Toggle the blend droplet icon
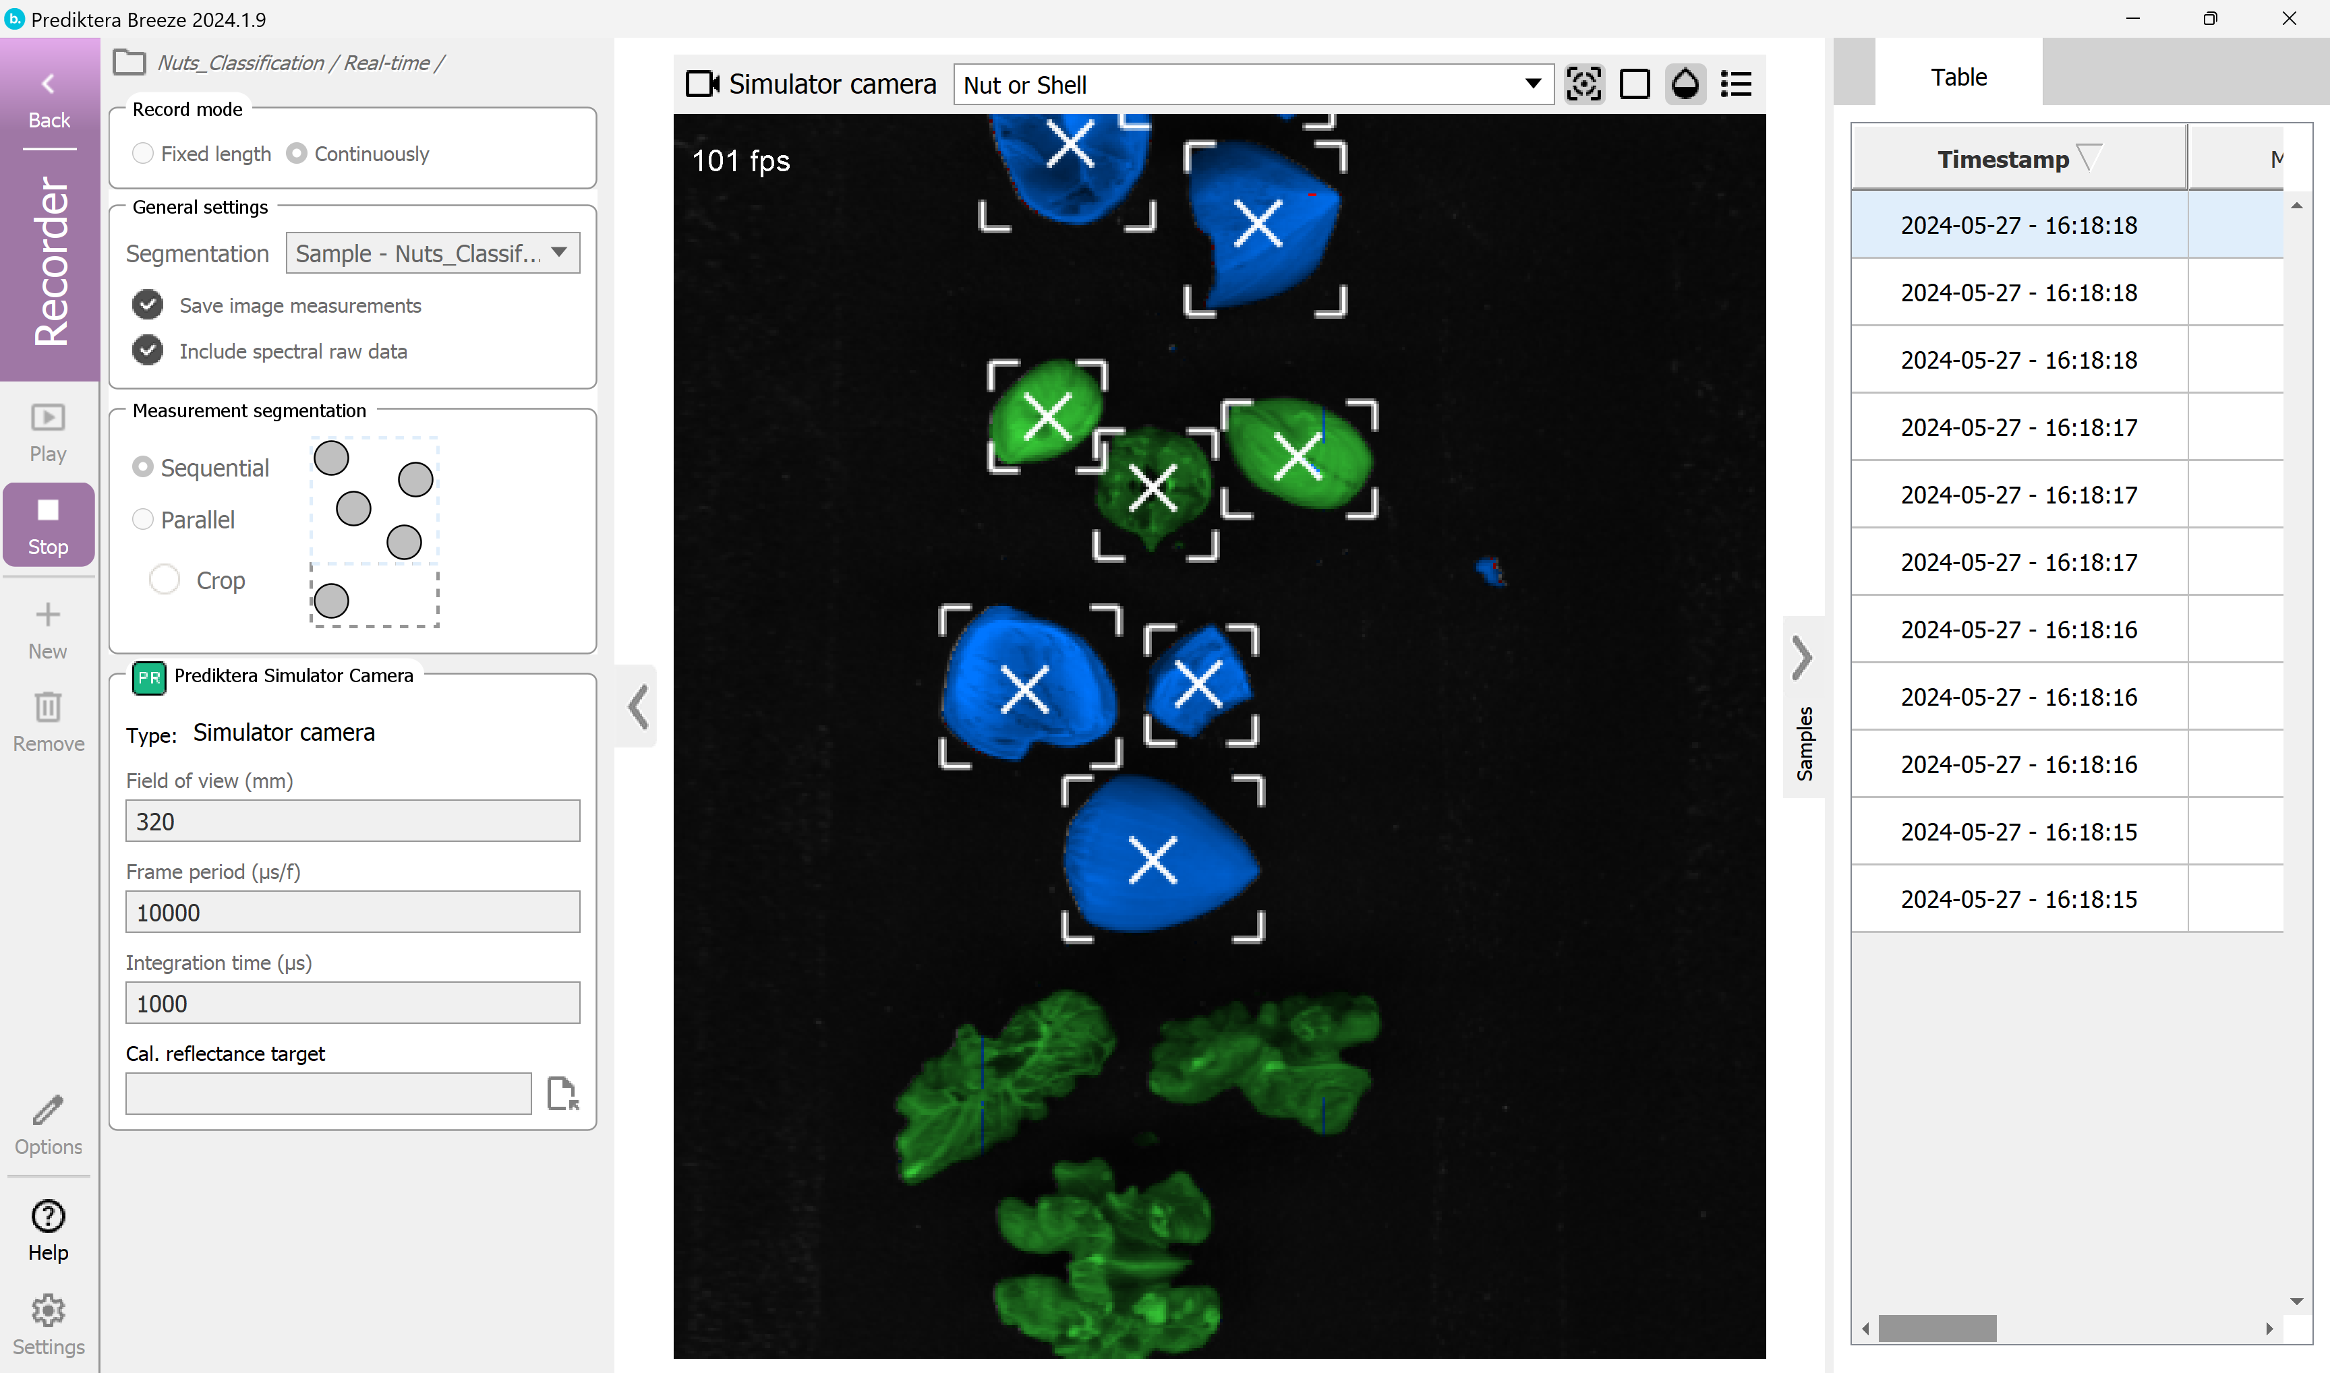Image resolution: width=2330 pixels, height=1373 pixels. (1686, 84)
